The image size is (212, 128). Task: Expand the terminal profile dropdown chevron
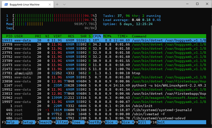click(x=64, y=4)
